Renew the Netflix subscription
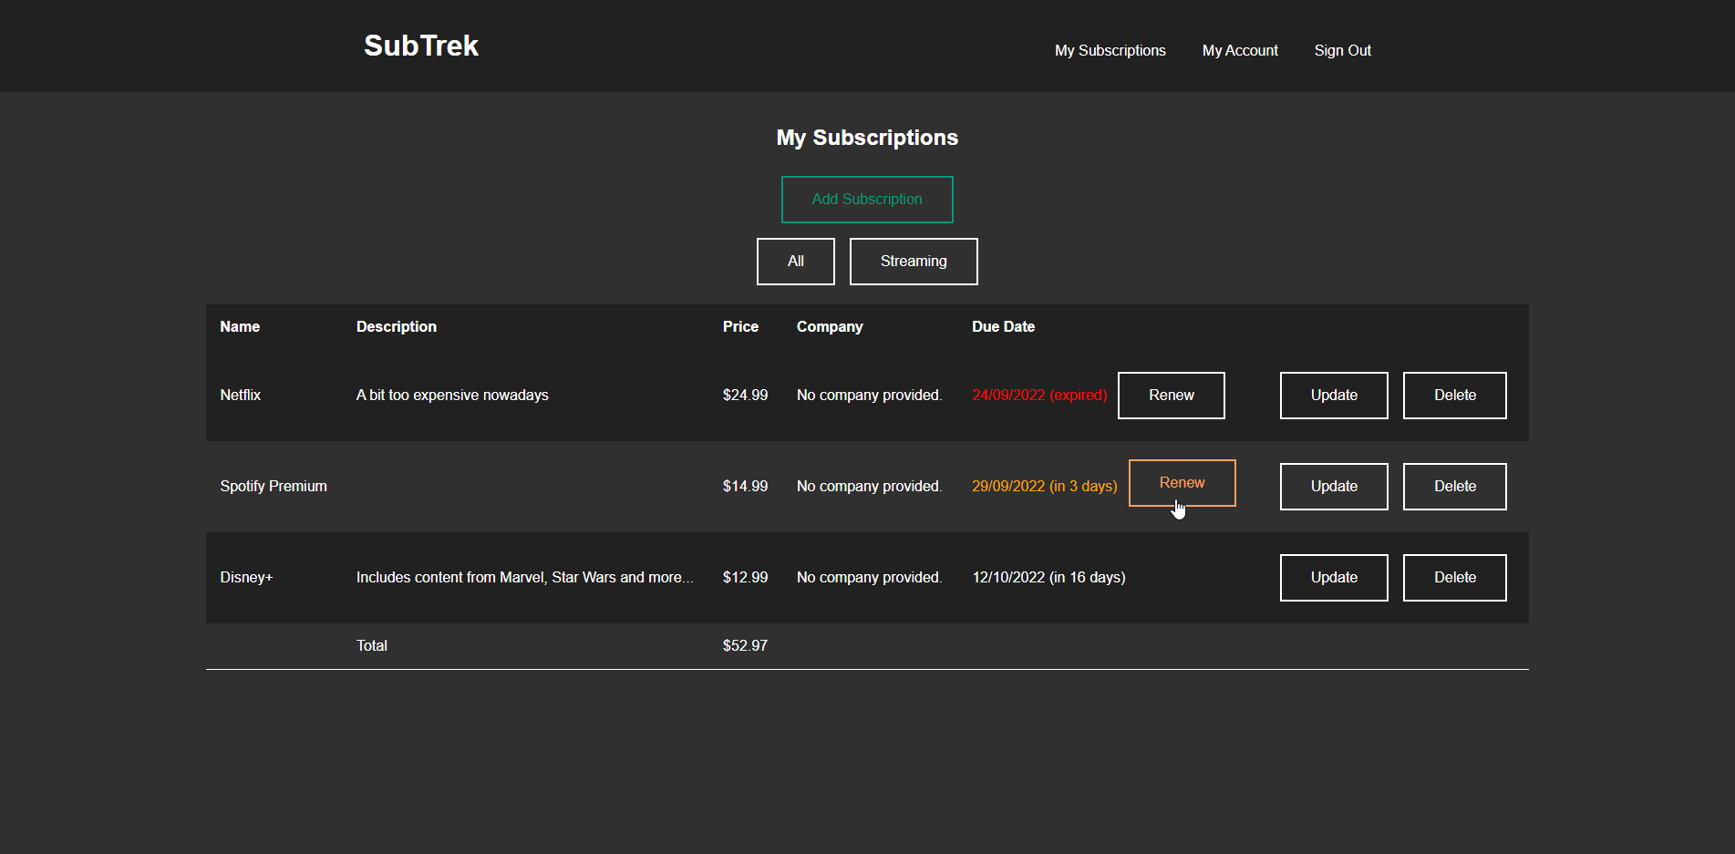 [1171, 395]
